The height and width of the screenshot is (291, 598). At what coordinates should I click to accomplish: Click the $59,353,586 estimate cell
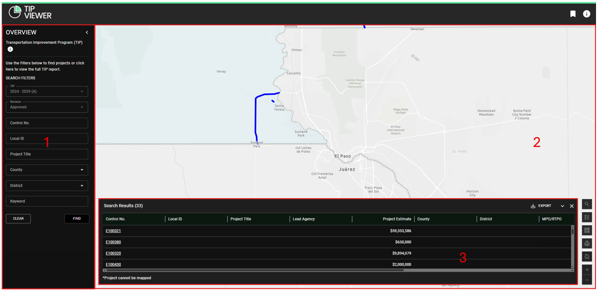pos(400,231)
